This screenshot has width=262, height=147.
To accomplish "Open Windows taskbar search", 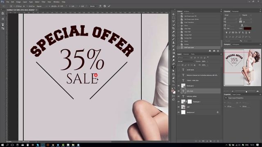I will click(7, 145).
